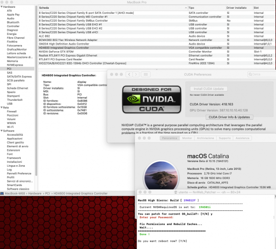The width and height of the screenshot is (276, 249).
Task: Select 8 Series USB xHCI row
Action: 156,32
